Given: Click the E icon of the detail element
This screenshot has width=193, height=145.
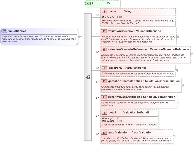Looking at the screenshot, I should click(105, 113).
